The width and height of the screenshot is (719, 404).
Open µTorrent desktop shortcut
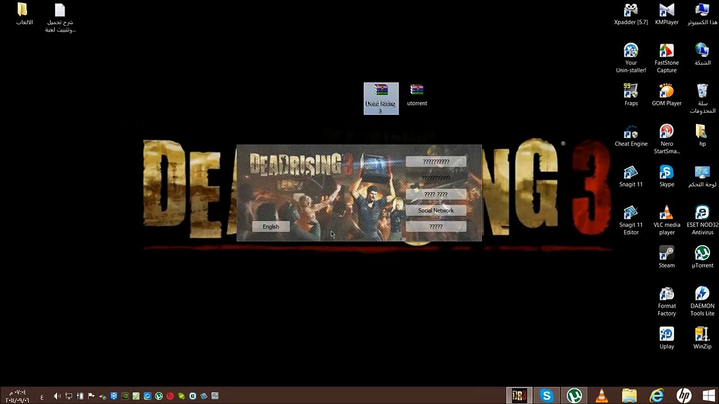(702, 258)
